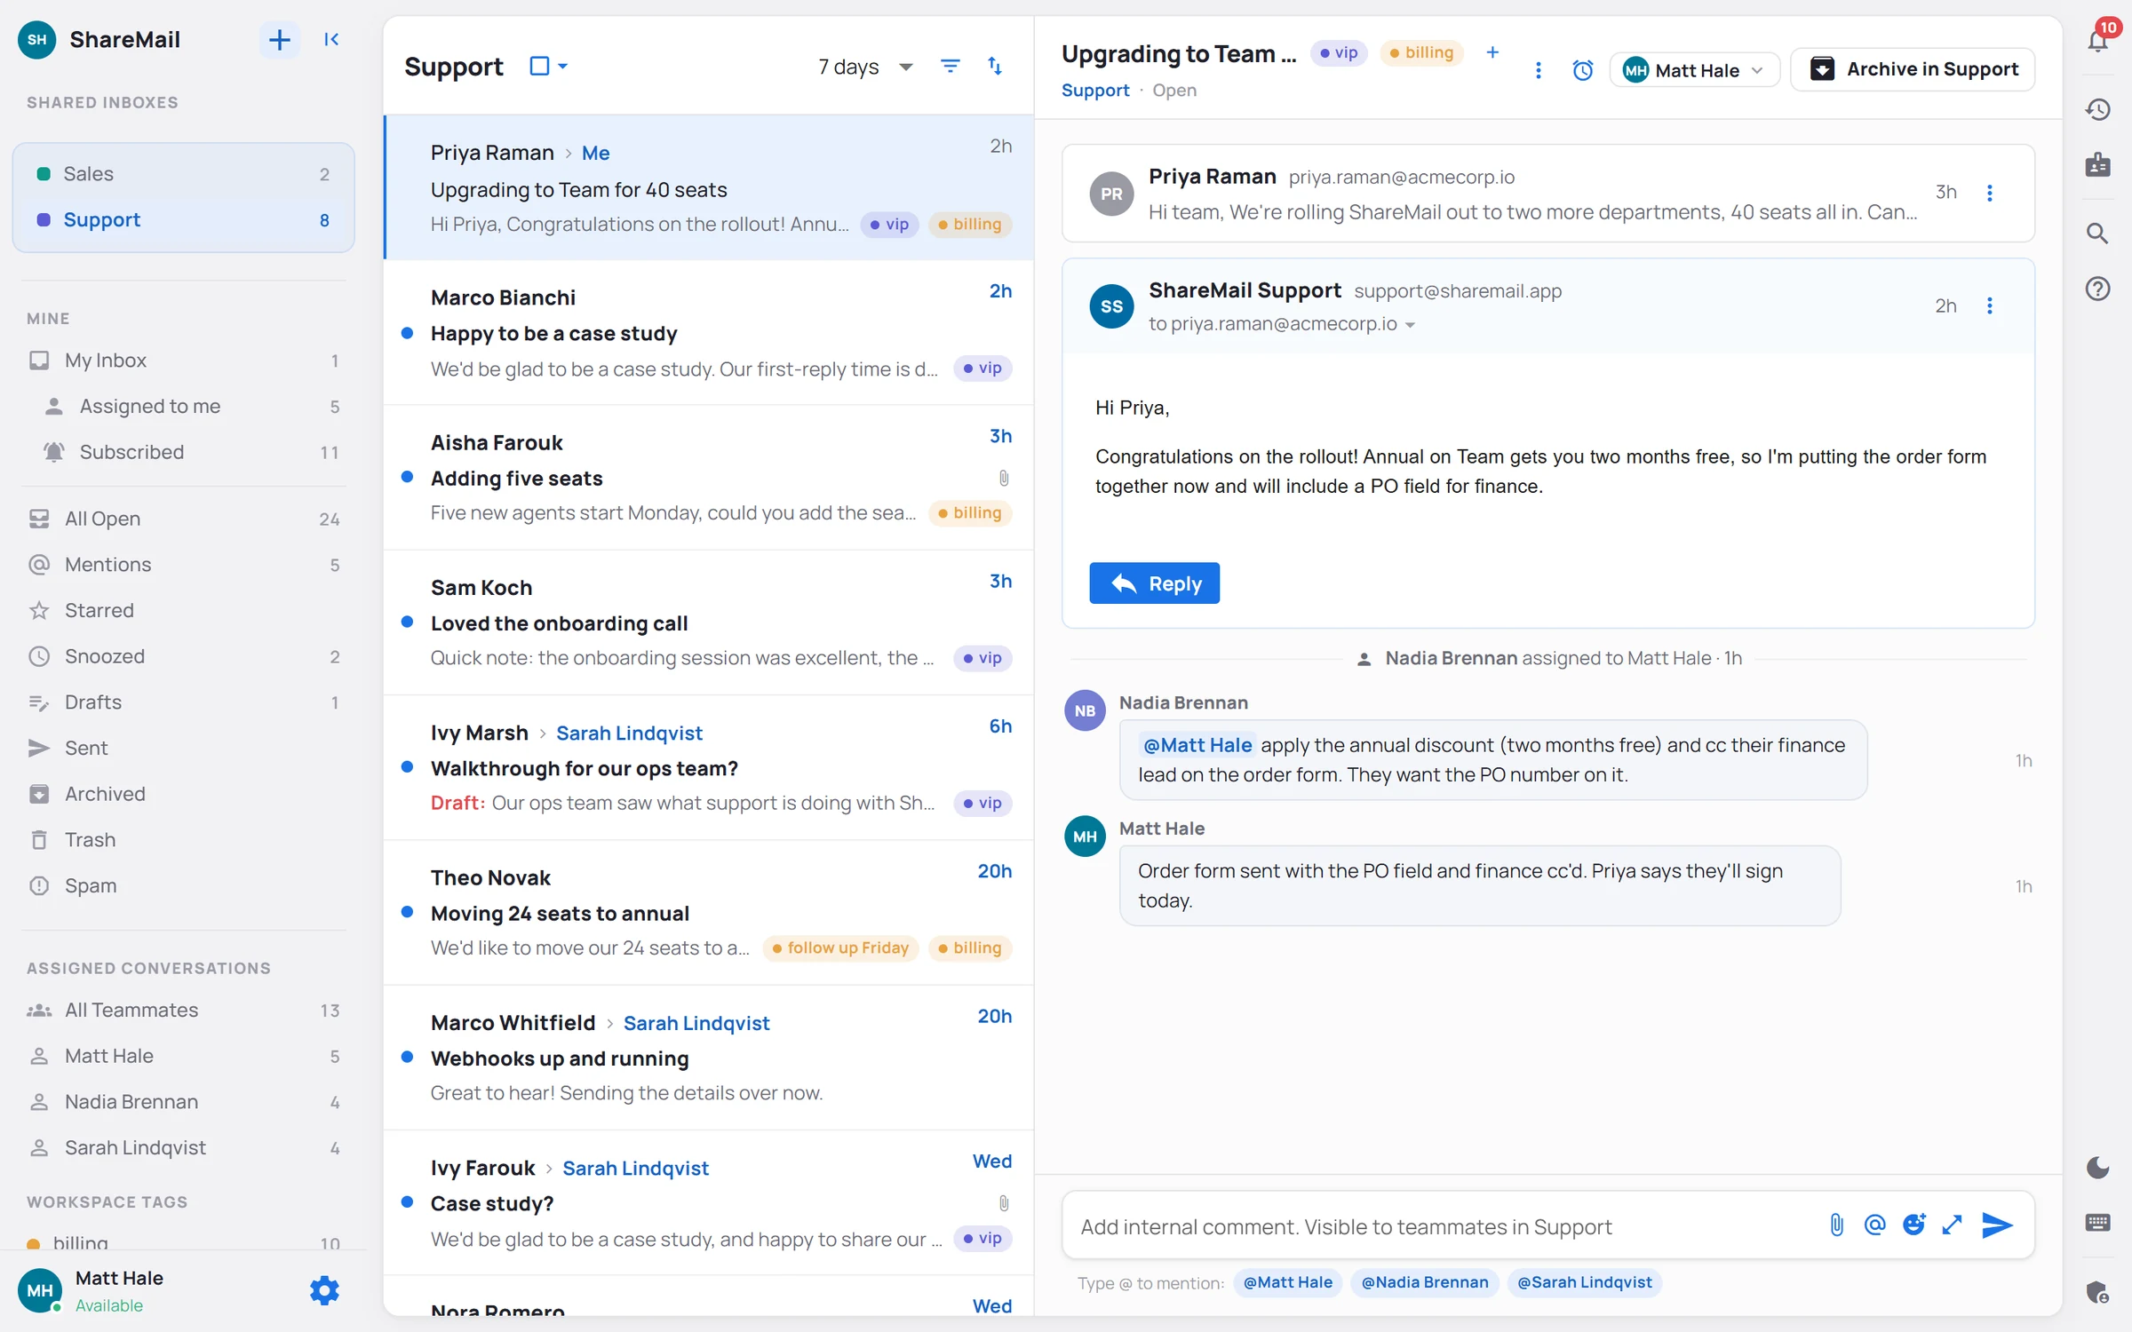
Task: Open Marco Whitfield's Webhooks up and running
Action: pyautogui.click(x=709, y=1058)
